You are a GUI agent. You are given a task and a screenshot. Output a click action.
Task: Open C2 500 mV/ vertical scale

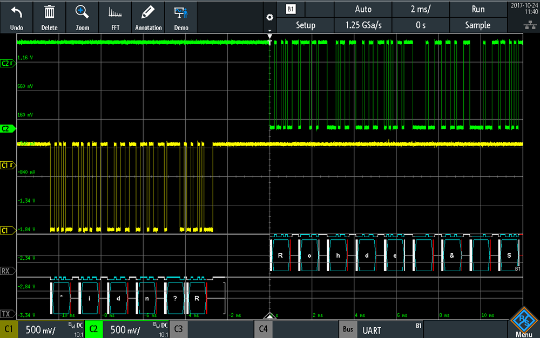(x=136, y=329)
